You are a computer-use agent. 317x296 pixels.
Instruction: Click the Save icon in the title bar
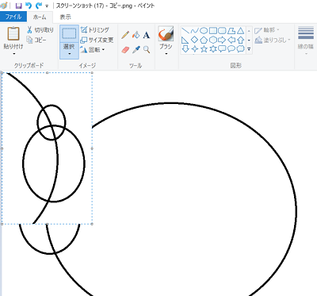[18, 6]
